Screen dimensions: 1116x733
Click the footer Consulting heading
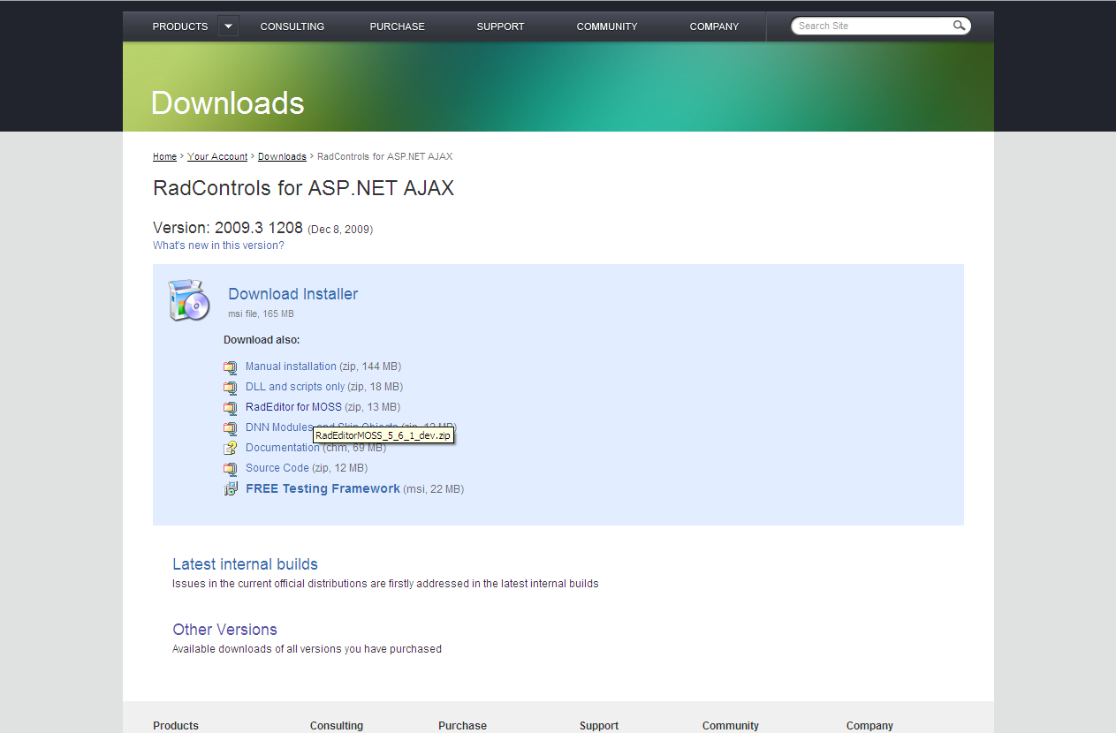(337, 726)
